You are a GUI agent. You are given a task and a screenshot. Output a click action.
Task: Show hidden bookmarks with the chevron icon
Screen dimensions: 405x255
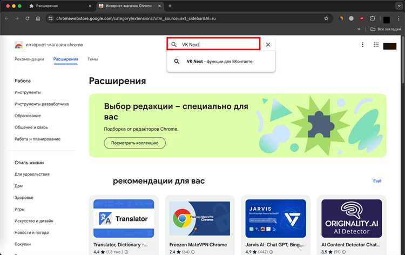coord(359,29)
